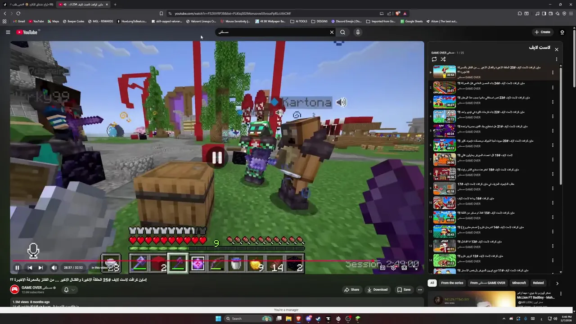Toggle loop playlist
This screenshot has width=576, height=324.
[434, 59]
